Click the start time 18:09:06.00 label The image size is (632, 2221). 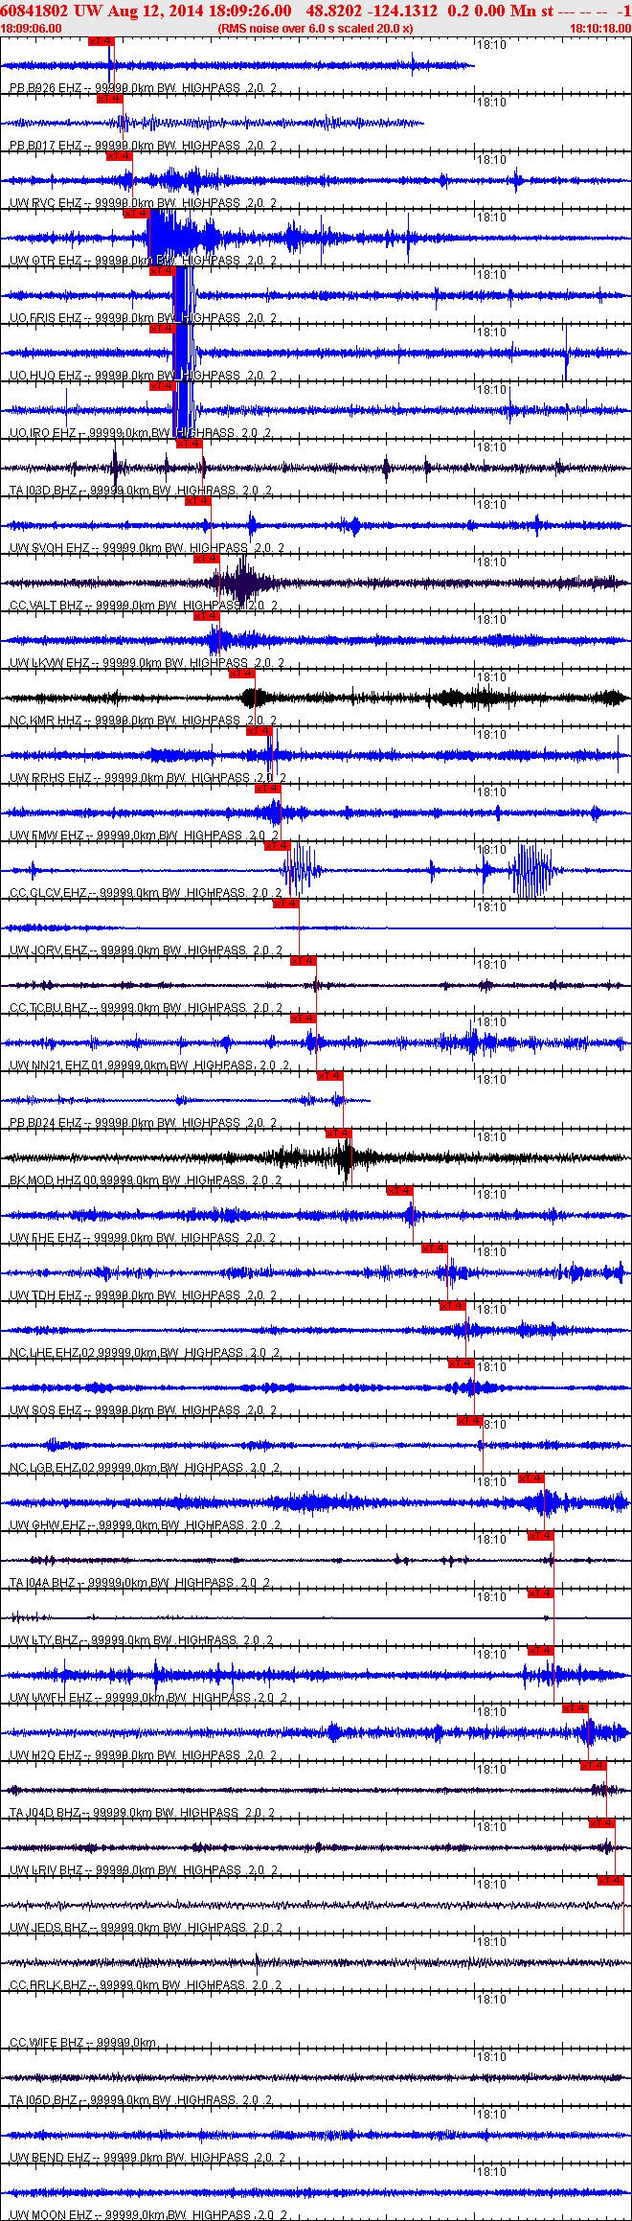coord(31,29)
